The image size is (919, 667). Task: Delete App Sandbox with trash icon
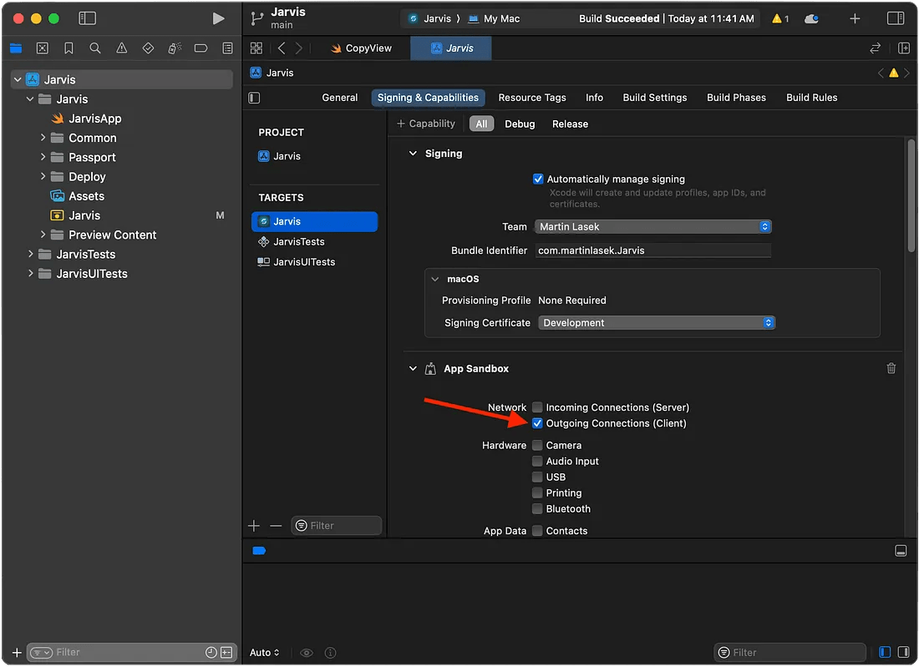(x=891, y=368)
